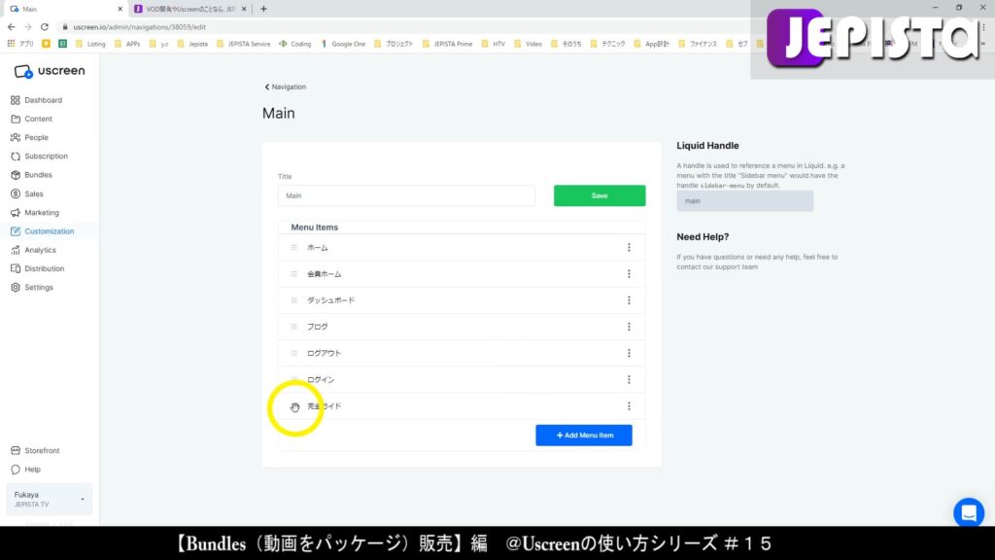Screen dimensions: 995x560
Task: Click the apps grid icon in bookmarks bar
Action: tap(11, 44)
